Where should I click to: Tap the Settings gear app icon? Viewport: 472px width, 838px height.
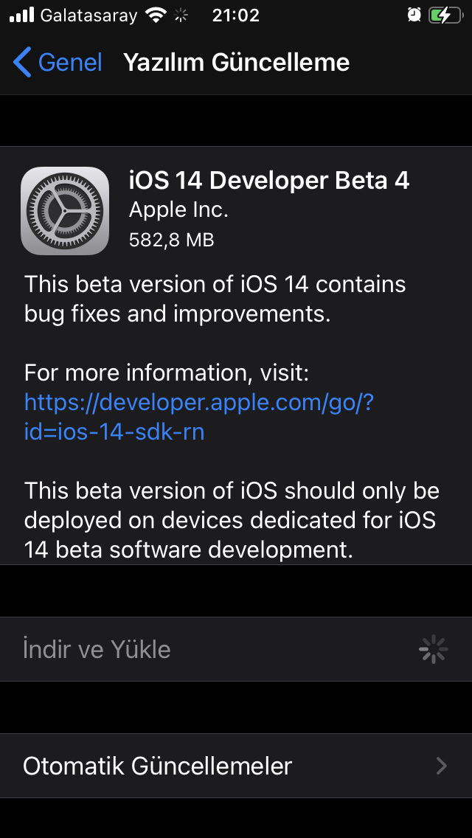65,210
